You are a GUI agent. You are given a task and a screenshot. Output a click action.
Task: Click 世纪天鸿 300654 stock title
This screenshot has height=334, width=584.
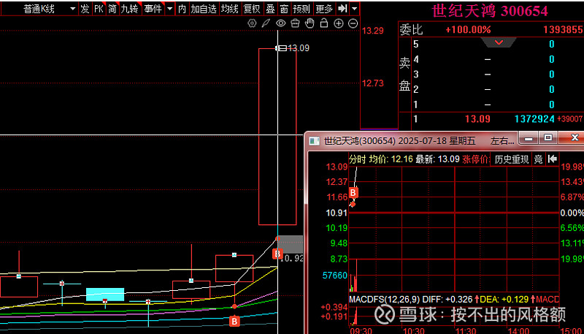click(490, 12)
